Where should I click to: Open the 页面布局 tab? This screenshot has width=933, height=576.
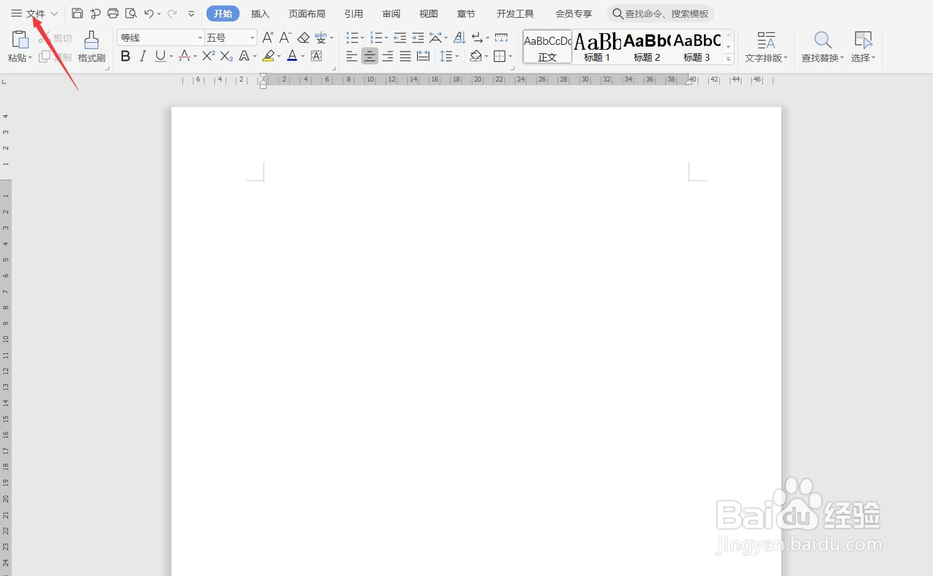[307, 13]
